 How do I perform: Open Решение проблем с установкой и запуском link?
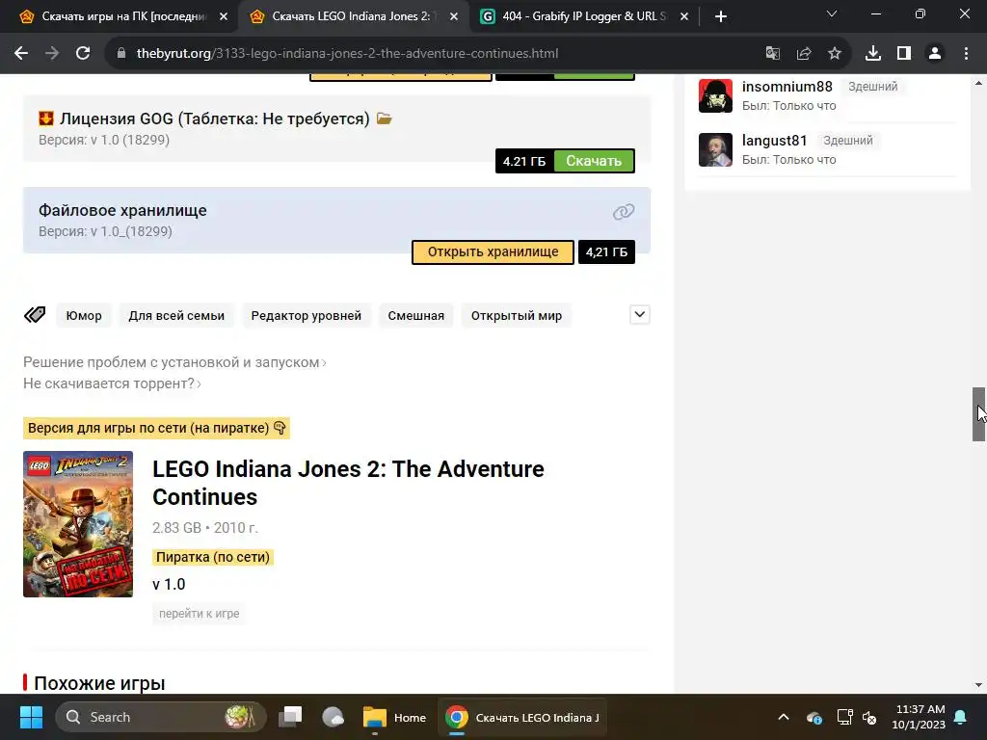click(x=174, y=362)
